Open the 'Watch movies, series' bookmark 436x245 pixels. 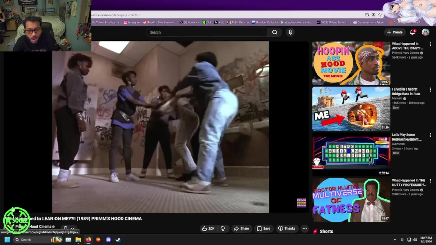[x=297, y=22]
